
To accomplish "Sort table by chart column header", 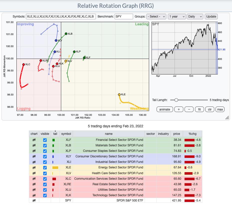I will (34, 134).
